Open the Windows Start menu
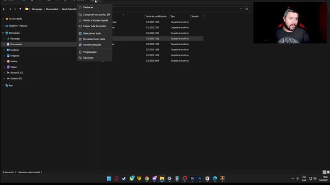The width and height of the screenshot is (330, 185). coord(109,178)
